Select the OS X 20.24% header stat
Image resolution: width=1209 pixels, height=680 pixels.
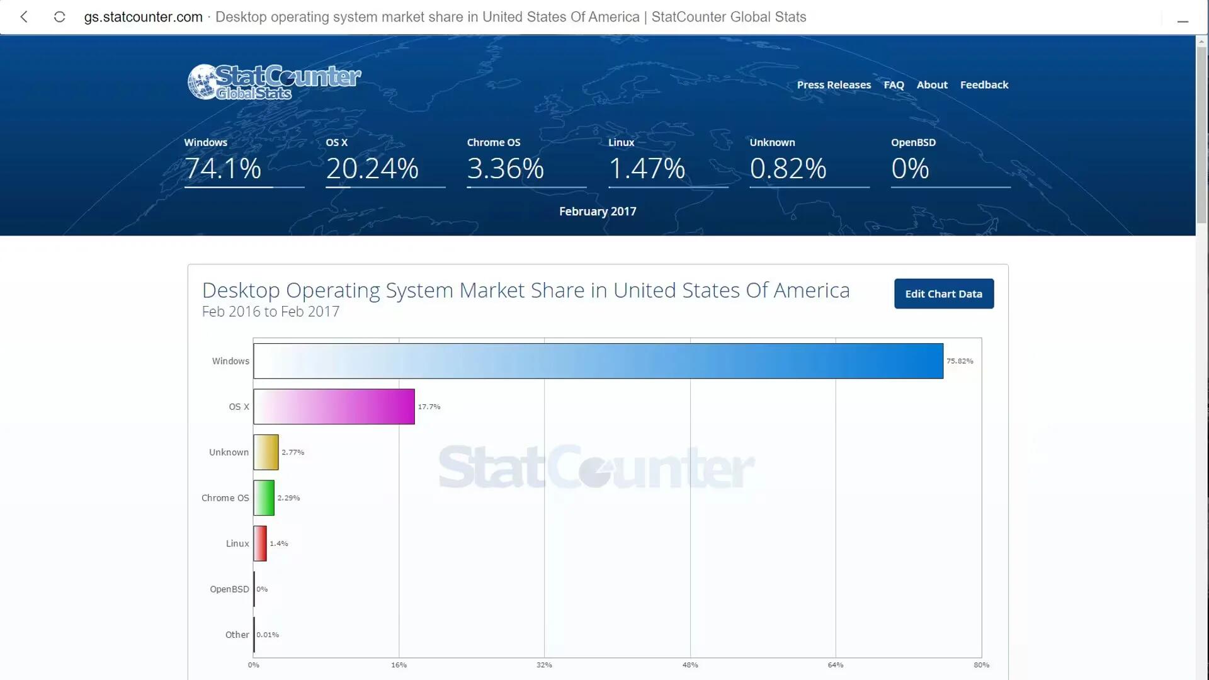tap(385, 162)
